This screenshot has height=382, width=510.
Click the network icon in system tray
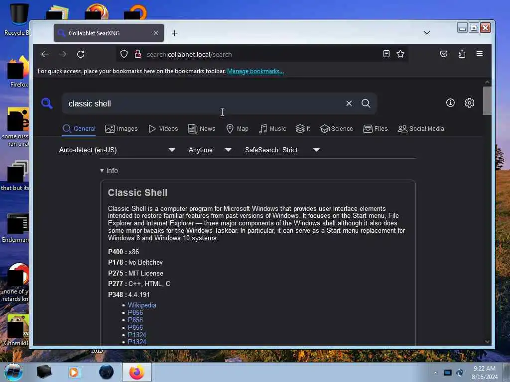[x=448, y=373]
